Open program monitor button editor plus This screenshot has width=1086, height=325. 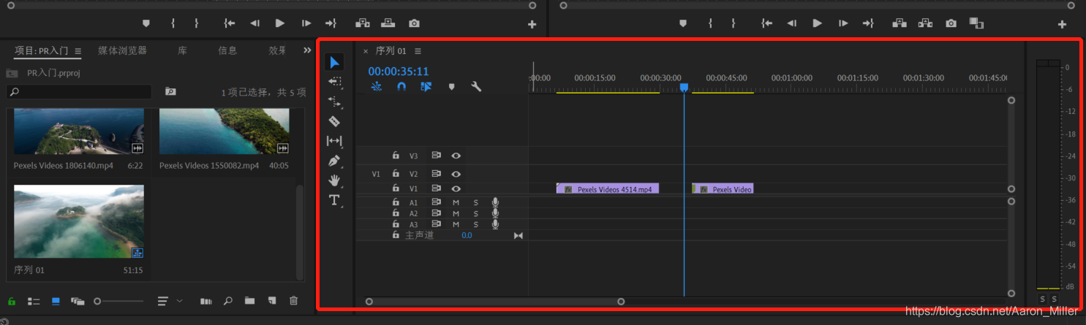(x=1063, y=24)
